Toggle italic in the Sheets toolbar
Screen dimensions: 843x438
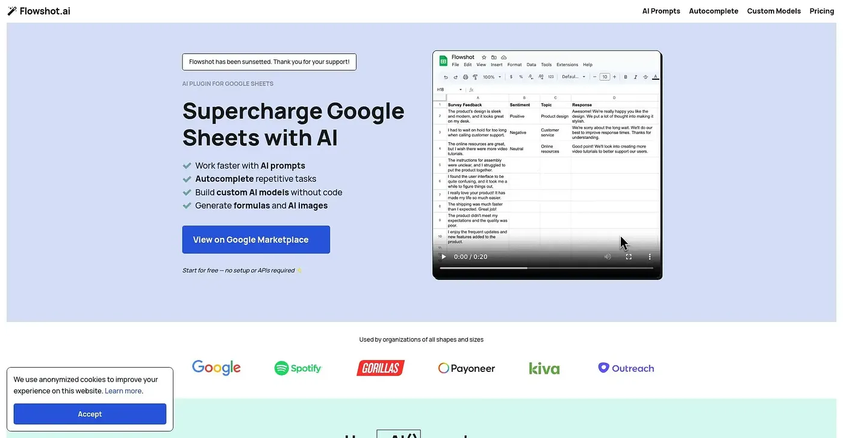click(x=635, y=77)
